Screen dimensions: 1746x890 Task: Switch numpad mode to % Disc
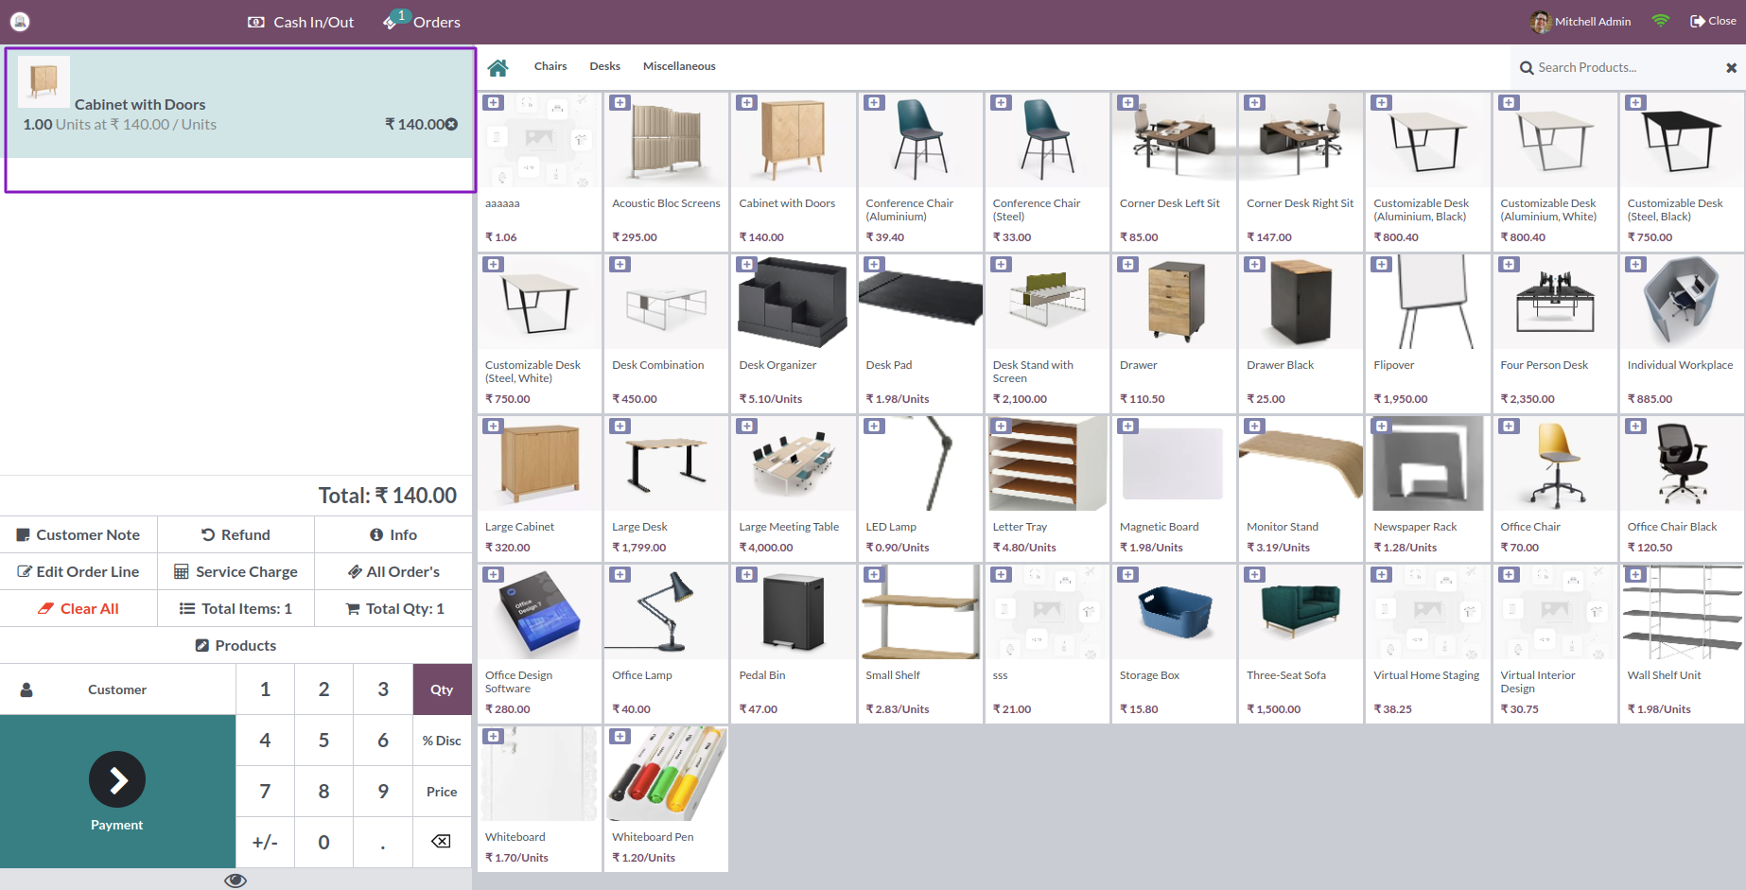[441, 741]
